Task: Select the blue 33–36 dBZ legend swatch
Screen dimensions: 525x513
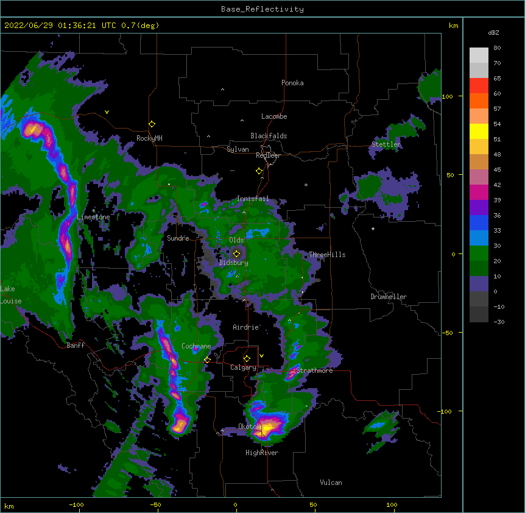Action: (x=479, y=222)
